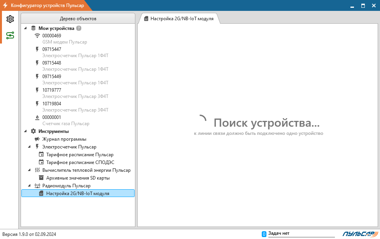Click the blue task counter badge

(264, 234)
